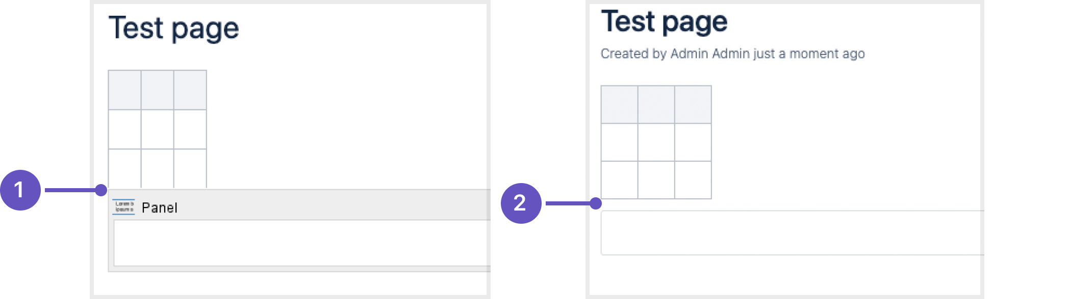Select the purple callout marker numbered 1
The width and height of the screenshot is (1069, 299).
20,190
